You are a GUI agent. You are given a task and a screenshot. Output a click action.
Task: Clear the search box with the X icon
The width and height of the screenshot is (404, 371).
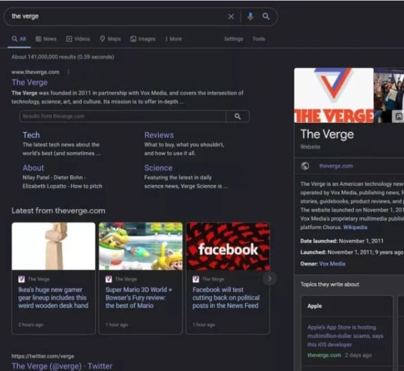pos(231,16)
